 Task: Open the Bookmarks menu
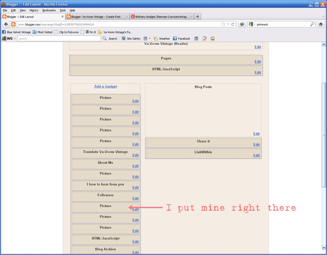[x=49, y=10]
